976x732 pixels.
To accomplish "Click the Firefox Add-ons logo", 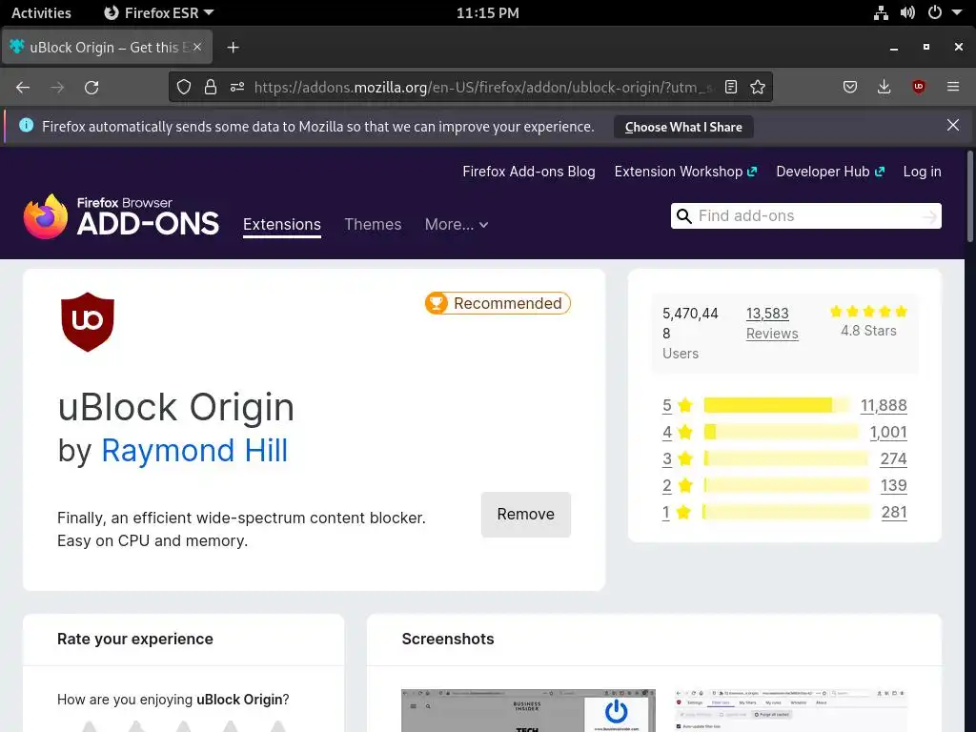I will click(121, 216).
